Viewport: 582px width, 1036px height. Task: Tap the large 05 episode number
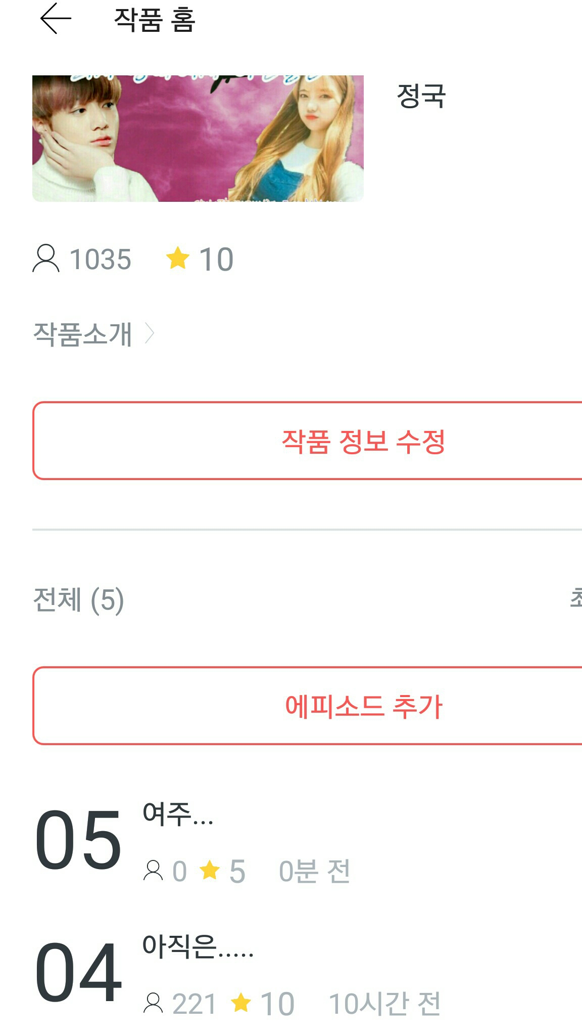click(78, 840)
